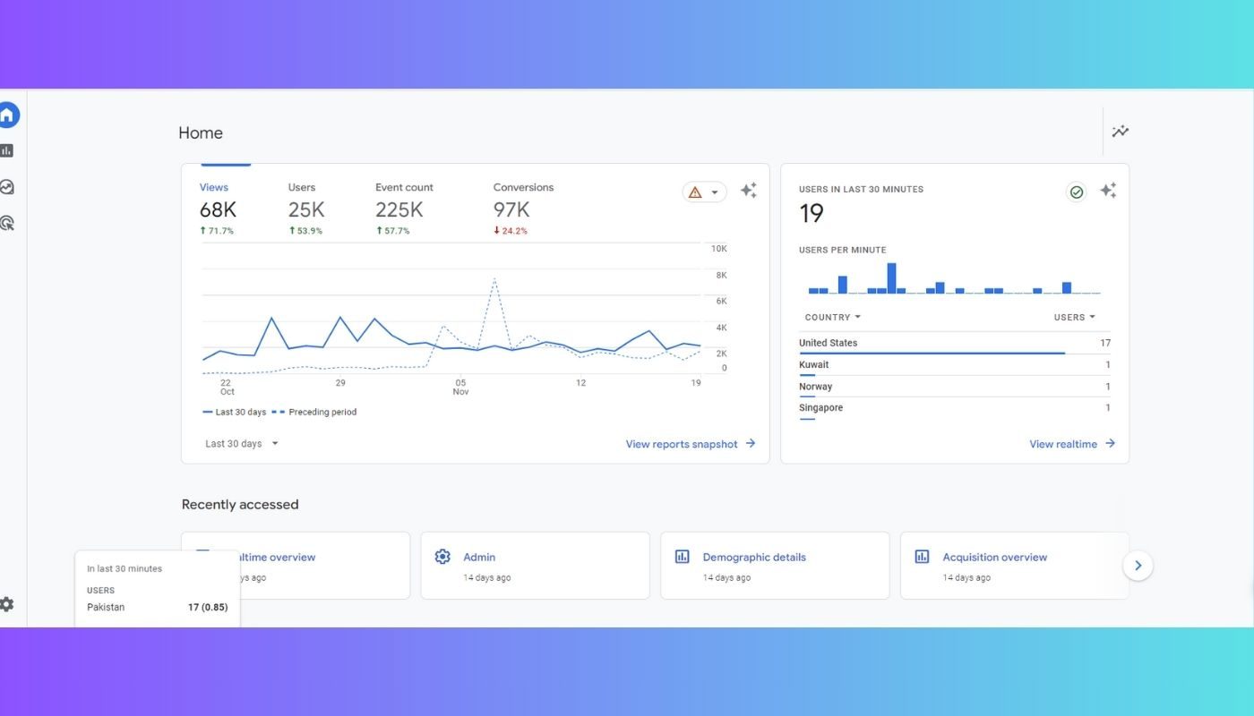Click sparkle insights icon on realtime card

pyautogui.click(x=1108, y=191)
